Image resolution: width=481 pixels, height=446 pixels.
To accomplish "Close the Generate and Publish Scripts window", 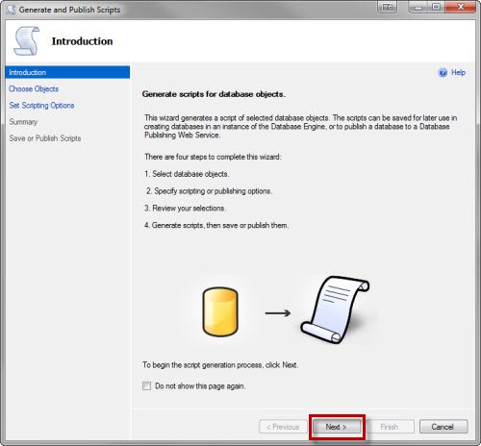I will click(x=461, y=7).
